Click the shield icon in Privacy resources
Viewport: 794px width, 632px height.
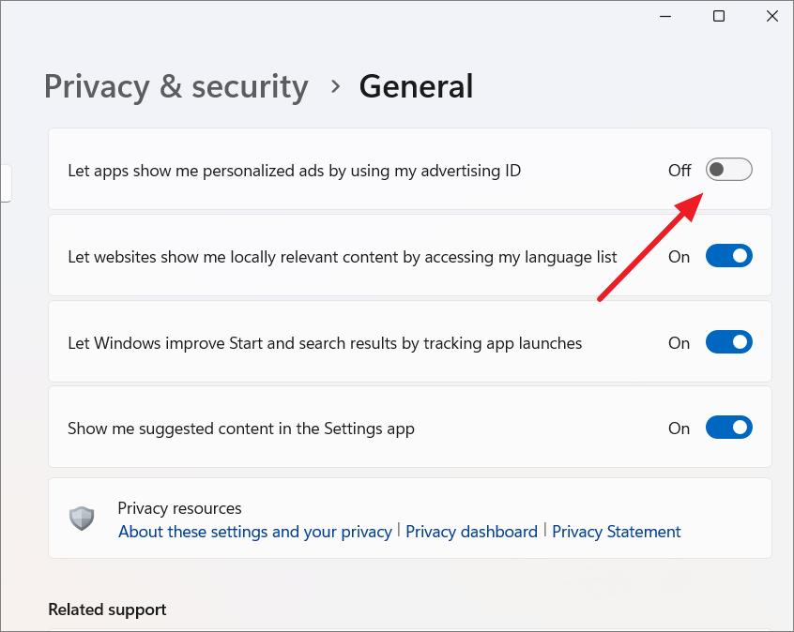click(82, 519)
